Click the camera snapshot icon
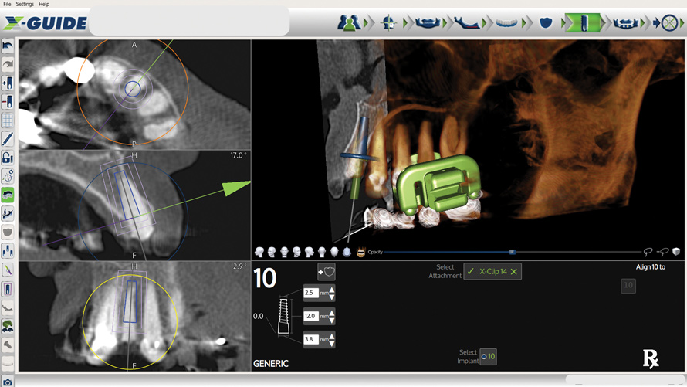Image resolution: width=687 pixels, height=387 pixels. (x=8, y=381)
